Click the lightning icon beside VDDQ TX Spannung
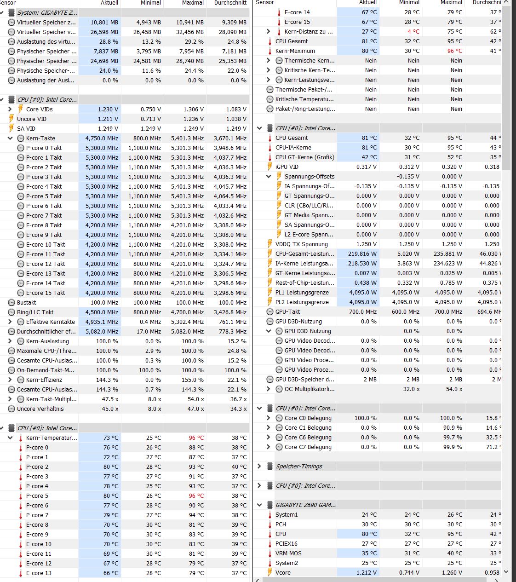The height and width of the screenshot is (582, 516). click(269, 244)
